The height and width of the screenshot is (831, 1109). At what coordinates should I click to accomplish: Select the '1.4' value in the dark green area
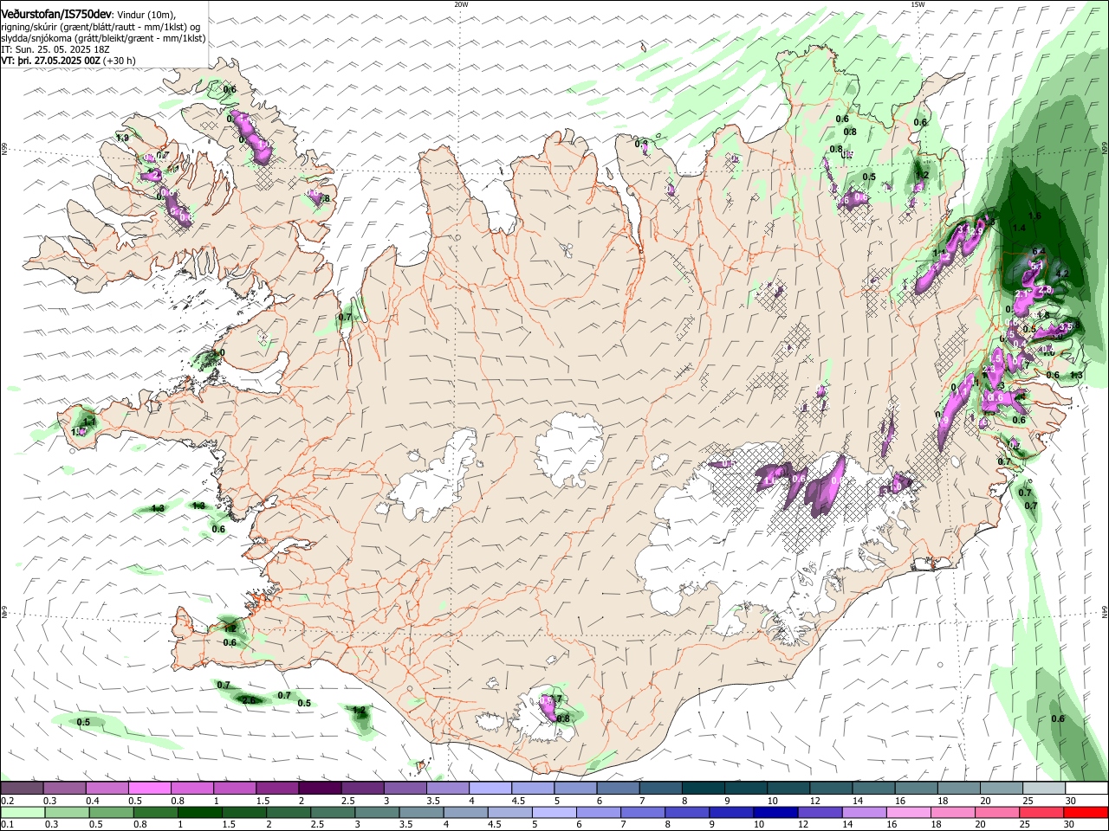coord(1019,228)
